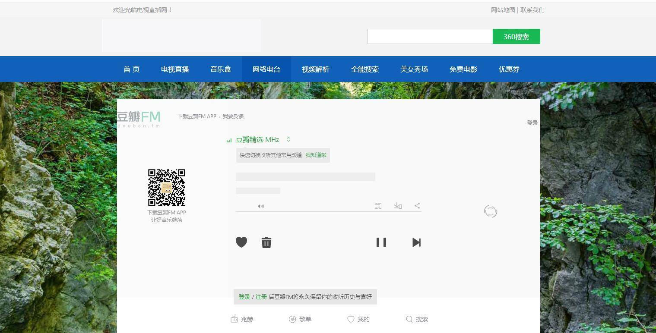
Task: Skip to next track
Action: pyautogui.click(x=416, y=242)
